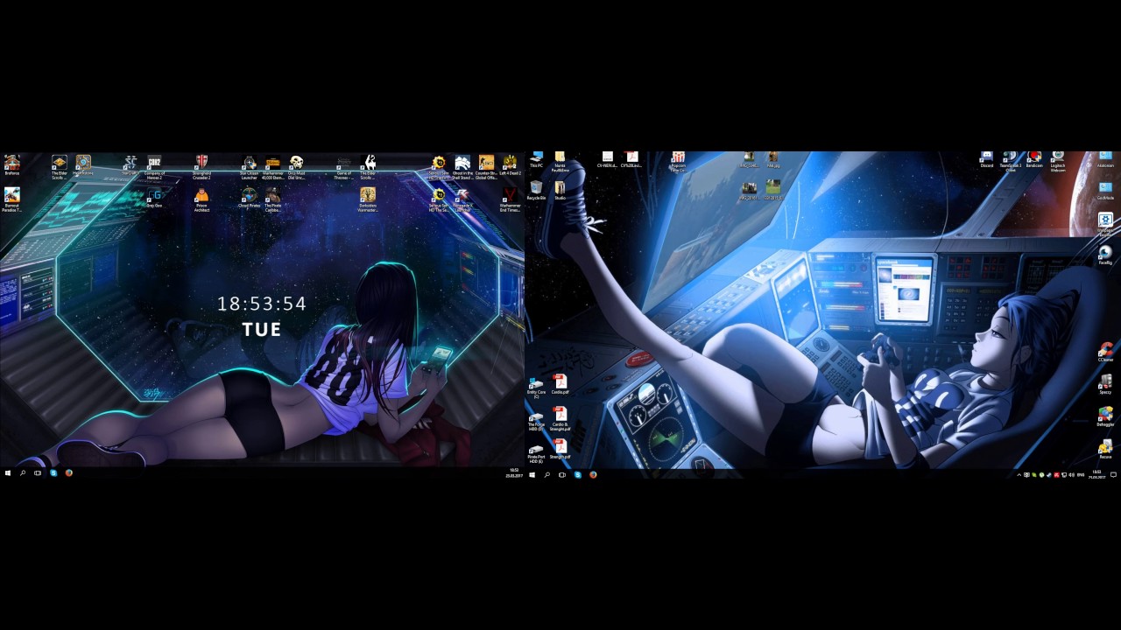Open the Speccy desktop shortcut
The image size is (1121, 630).
coord(1105,382)
